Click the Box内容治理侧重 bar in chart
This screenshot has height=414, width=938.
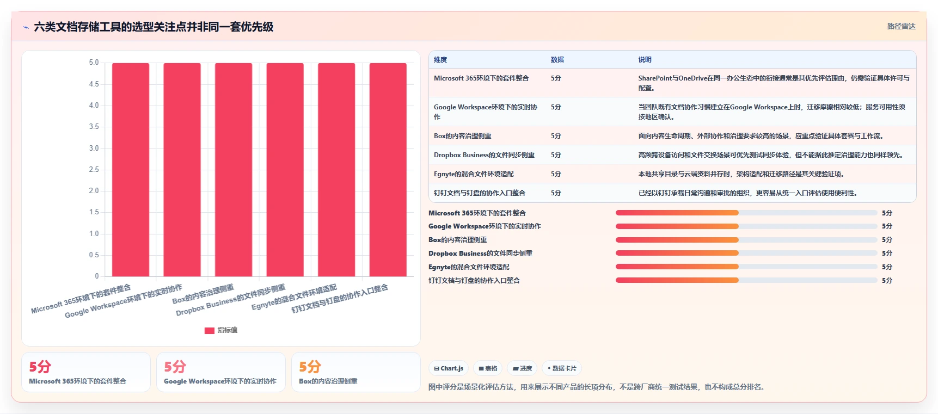pos(234,170)
